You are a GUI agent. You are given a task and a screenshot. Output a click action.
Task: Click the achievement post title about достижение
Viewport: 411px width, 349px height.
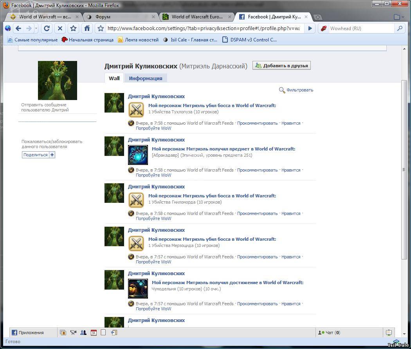[x=227, y=283]
